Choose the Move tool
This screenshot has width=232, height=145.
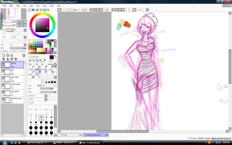point(30,61)
